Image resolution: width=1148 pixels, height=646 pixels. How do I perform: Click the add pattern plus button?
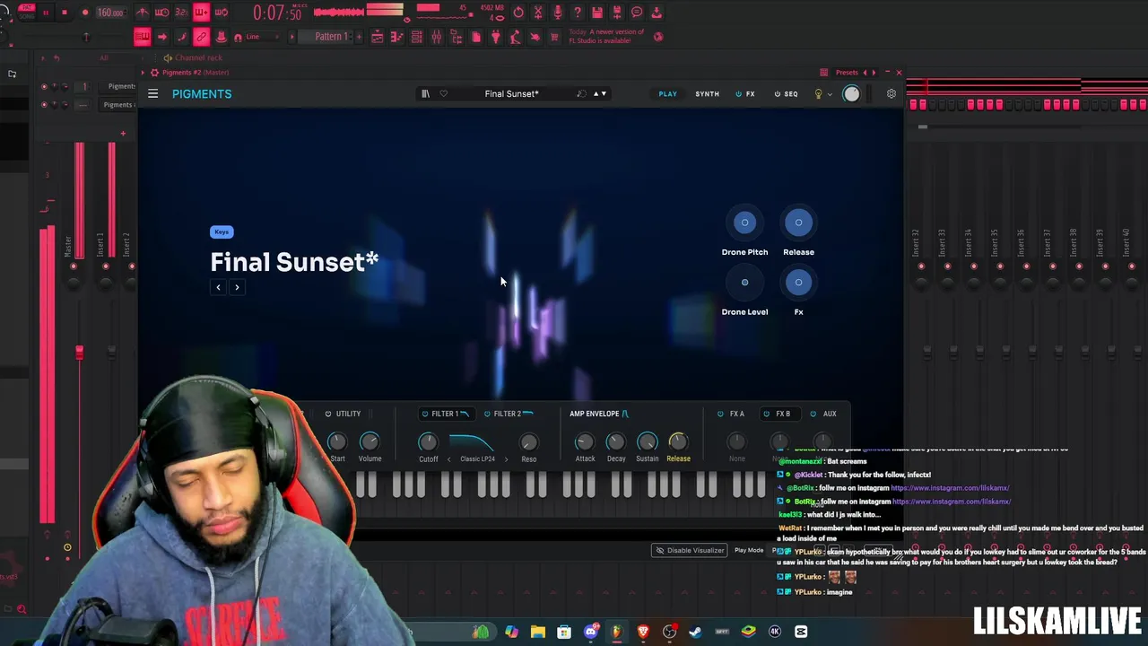tap(359, 37)
